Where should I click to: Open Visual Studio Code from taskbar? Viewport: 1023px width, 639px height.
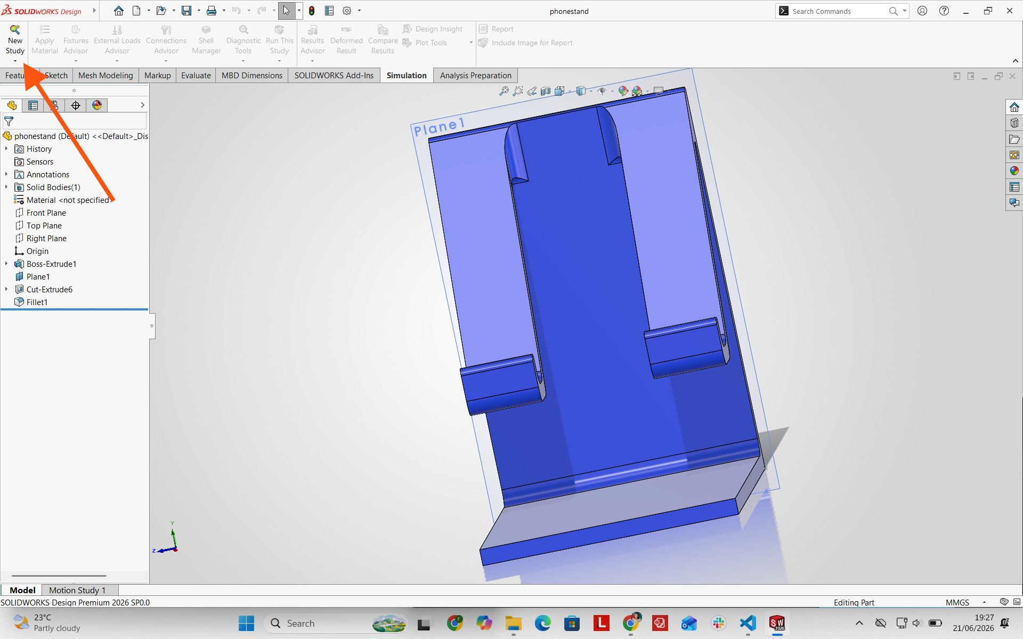(748, 623)
